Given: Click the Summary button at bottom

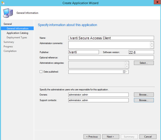Looking at the screenshot, I should tap(129, 137).
